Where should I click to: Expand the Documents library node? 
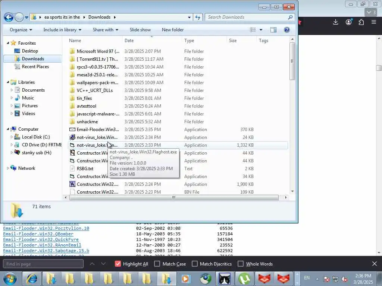click(12, 90)
